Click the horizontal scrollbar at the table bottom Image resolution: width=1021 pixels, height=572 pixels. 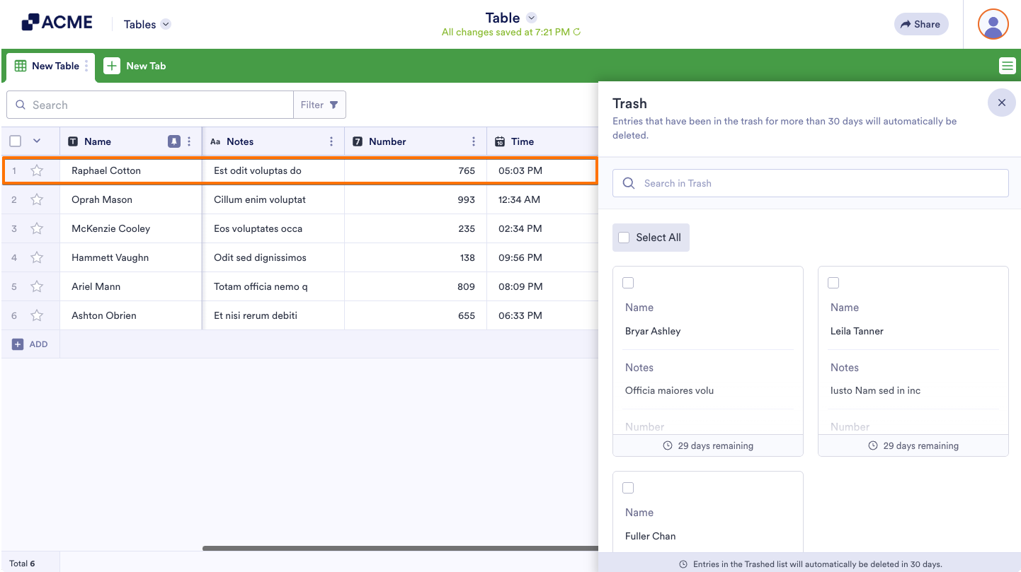pos(400,548)
